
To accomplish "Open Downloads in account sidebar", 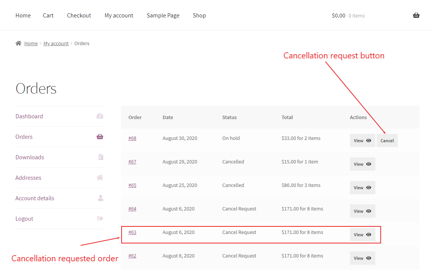I will tap(30, 157).
